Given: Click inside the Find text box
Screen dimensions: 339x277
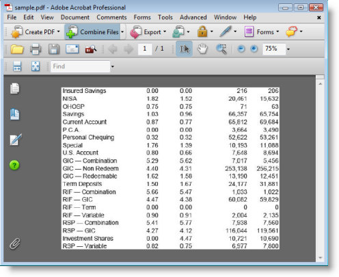Looking at the screenshot, I should pos(80,66).
